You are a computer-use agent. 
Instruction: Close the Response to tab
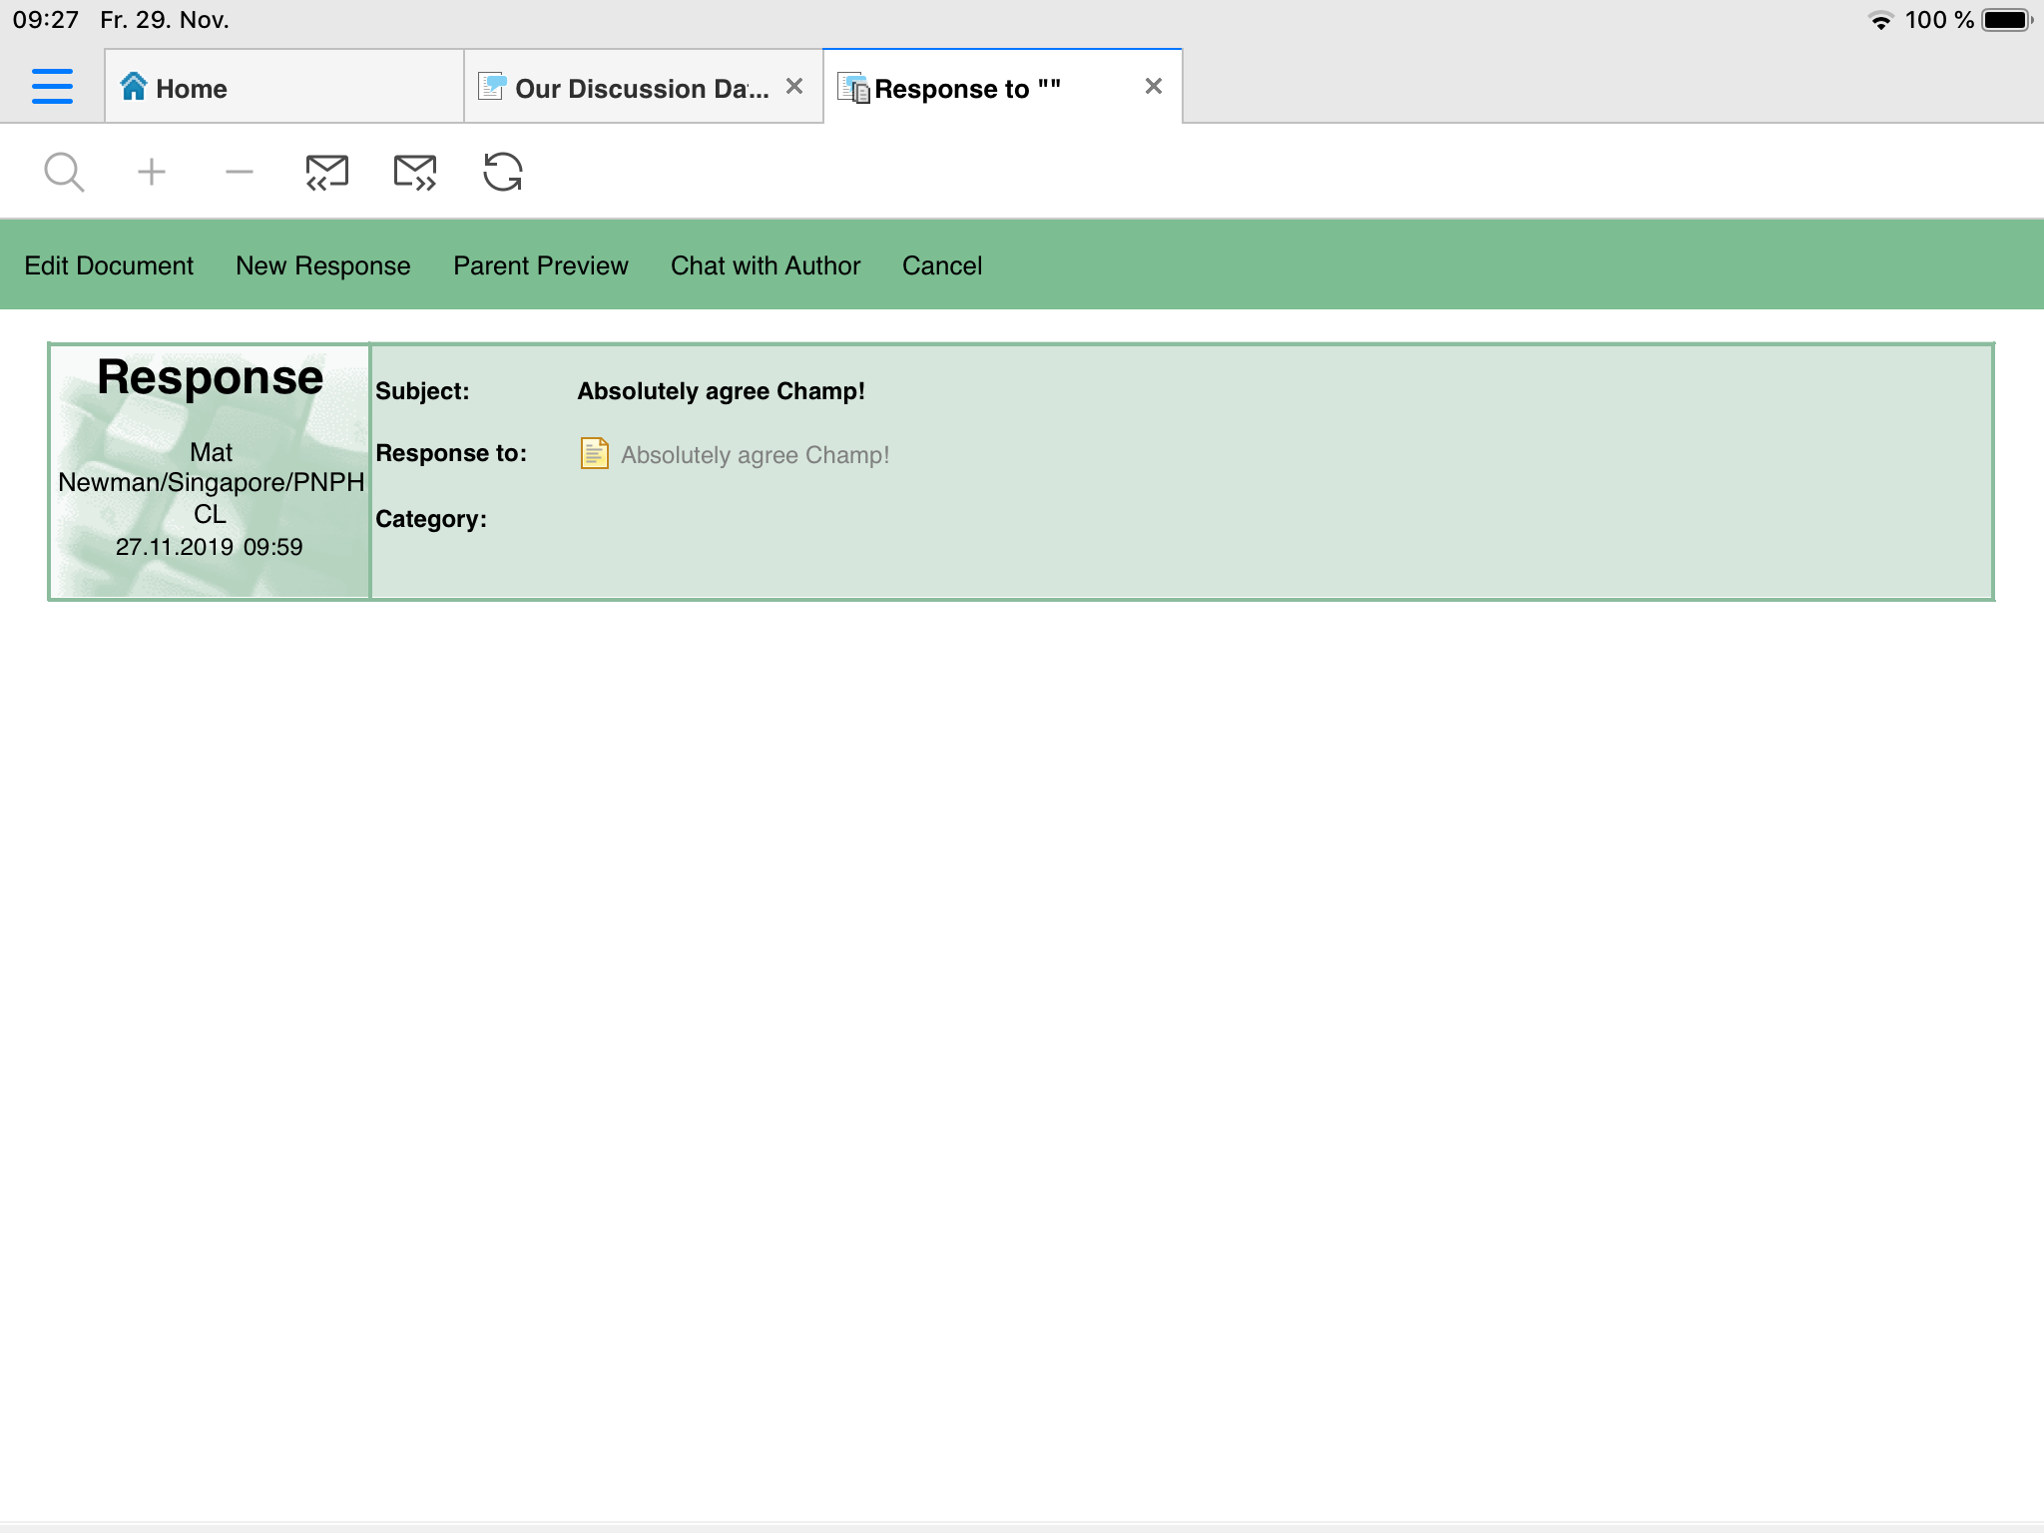[1154, 87]
